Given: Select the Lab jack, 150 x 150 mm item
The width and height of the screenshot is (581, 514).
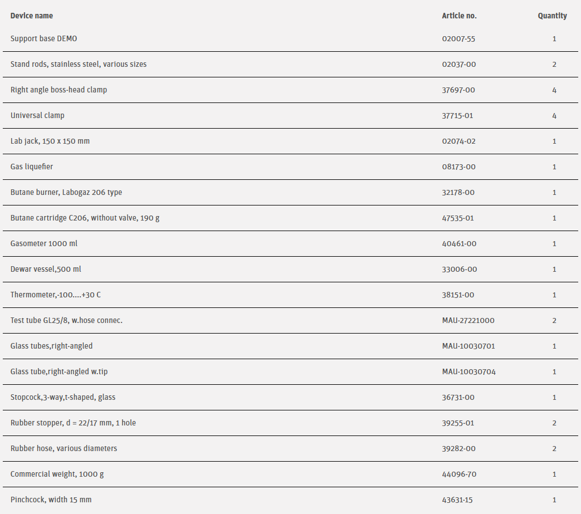Looking at the screenshot, I should coord(50,141).
